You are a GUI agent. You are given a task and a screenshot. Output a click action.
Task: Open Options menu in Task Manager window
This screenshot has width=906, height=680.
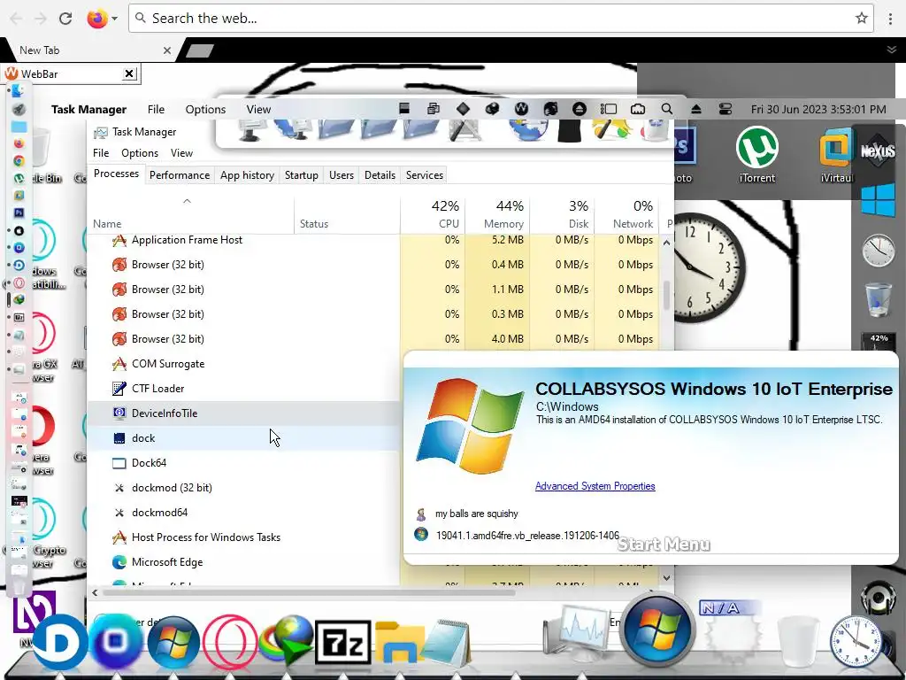coord(139,152)
